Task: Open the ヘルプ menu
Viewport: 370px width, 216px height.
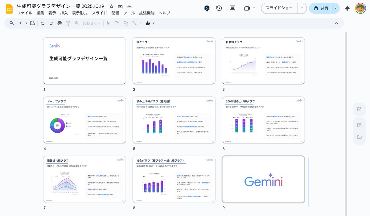Action: tap(164, 13)
